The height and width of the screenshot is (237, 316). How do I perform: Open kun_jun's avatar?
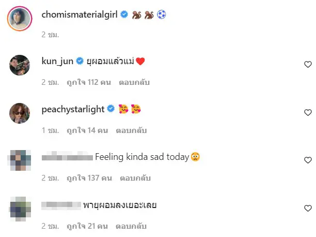coord(20,65)
